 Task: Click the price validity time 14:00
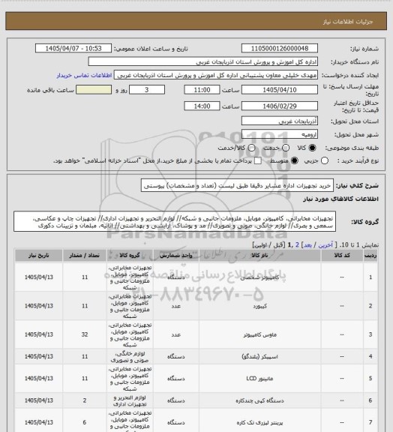tap(202, 106)
